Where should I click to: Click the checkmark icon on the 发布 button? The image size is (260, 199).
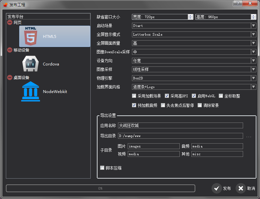tap(217, 188)
